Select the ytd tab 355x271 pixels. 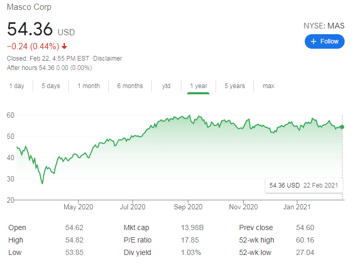166,86
